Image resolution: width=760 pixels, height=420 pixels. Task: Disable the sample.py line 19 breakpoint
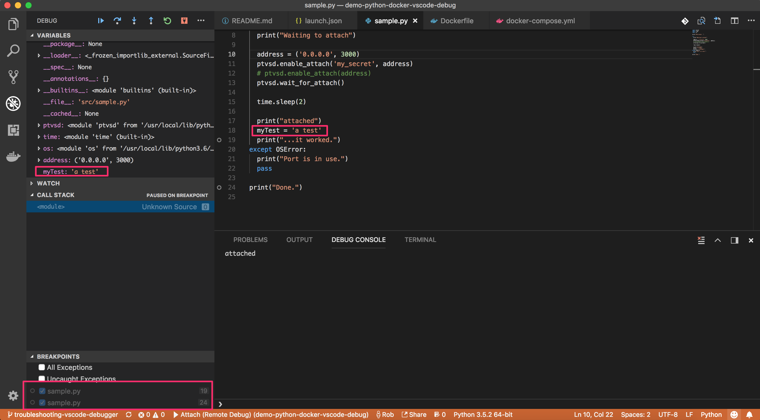click(42, 391)
